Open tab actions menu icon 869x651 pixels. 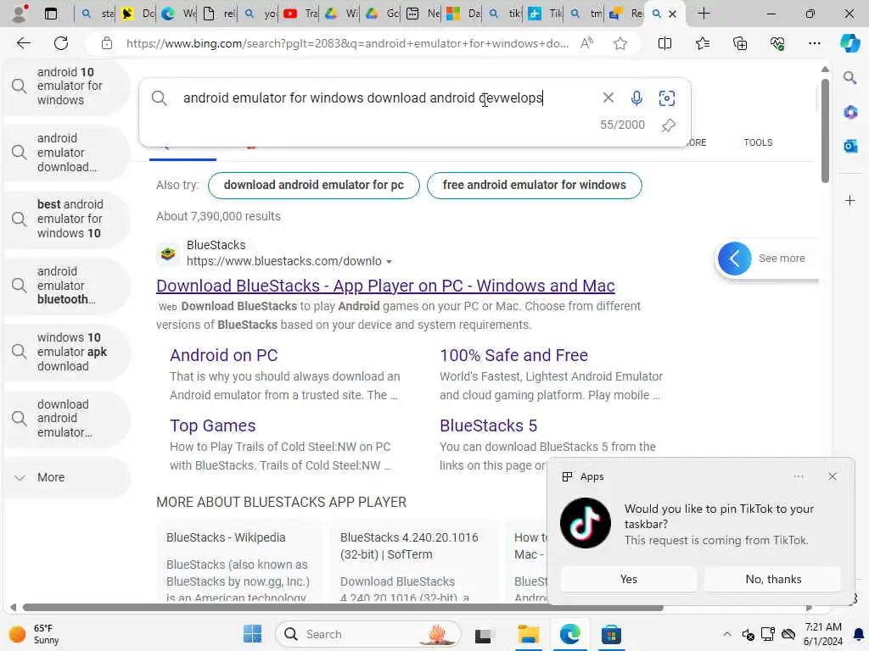tap(50, 14)
